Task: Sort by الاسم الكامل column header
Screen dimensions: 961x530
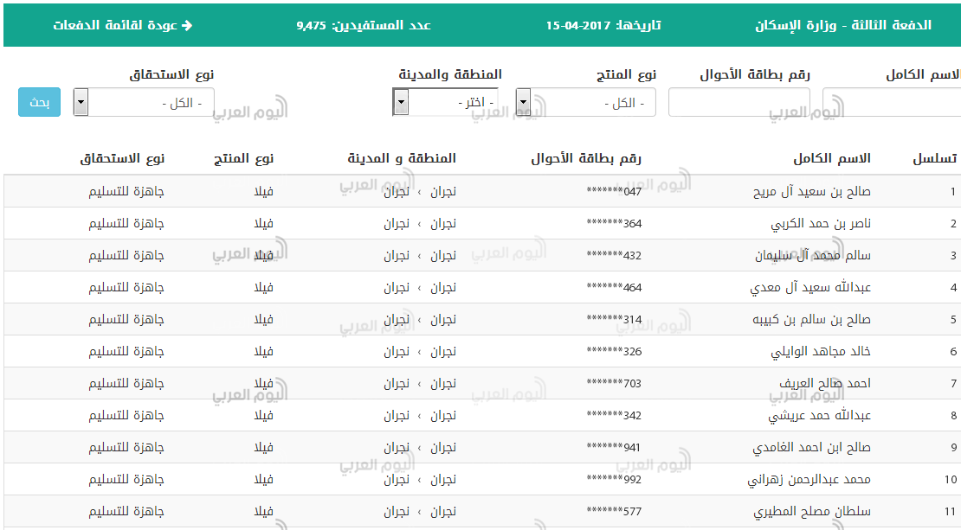Action: click(x=831, y=159)
